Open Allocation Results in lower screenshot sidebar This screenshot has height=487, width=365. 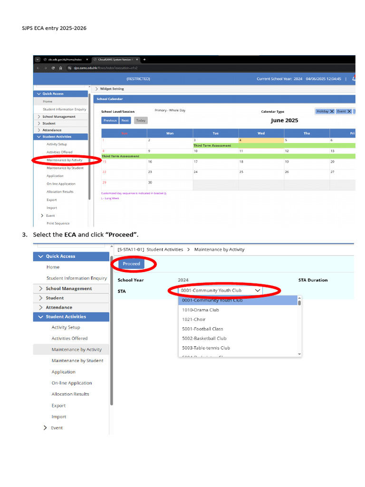pos(70,394)
